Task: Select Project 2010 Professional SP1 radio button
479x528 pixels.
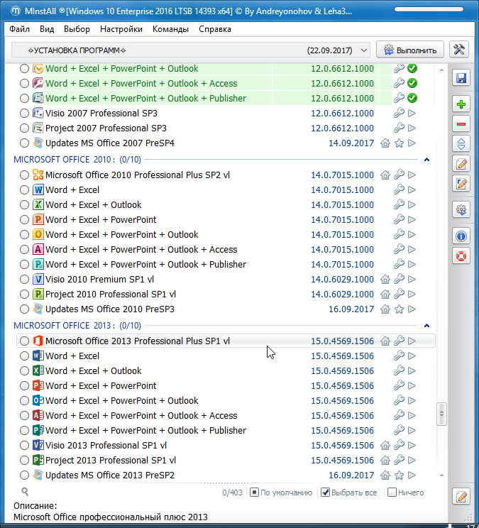Action: coord(24,295)
